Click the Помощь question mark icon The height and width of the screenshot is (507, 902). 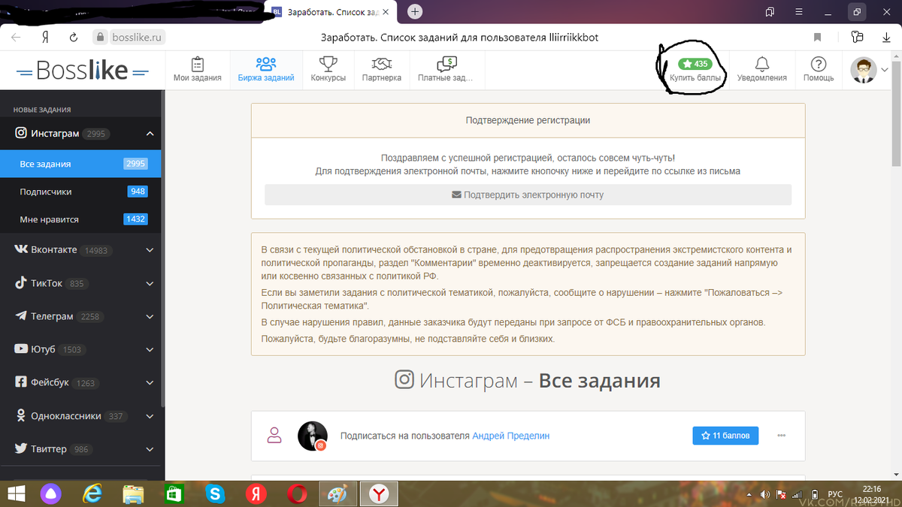pos(819,62)
